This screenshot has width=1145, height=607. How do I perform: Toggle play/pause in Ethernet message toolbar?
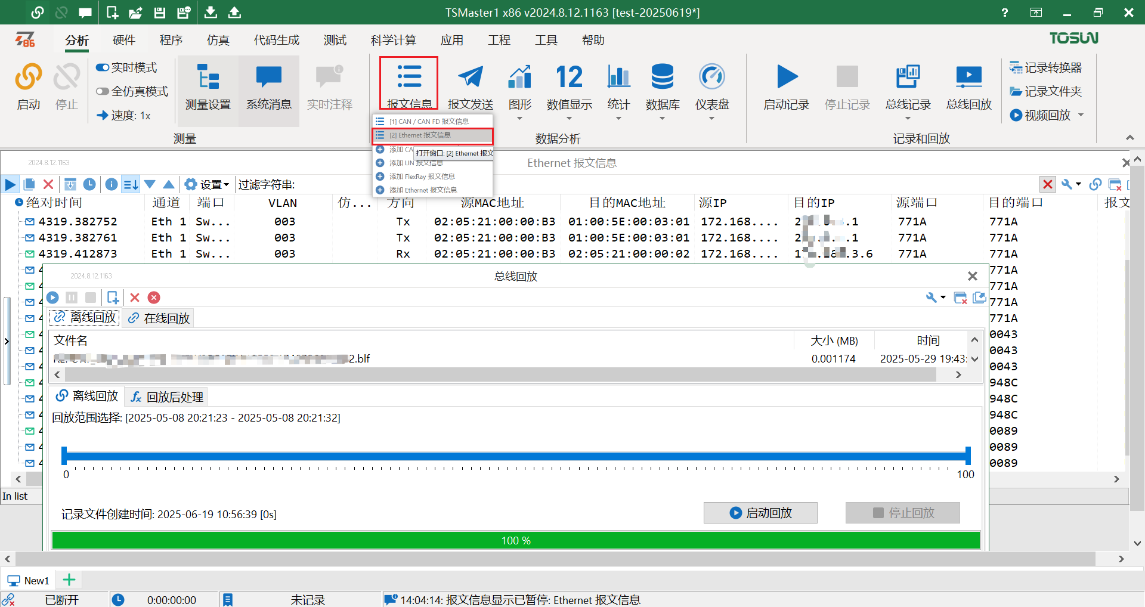click(10, 184)
